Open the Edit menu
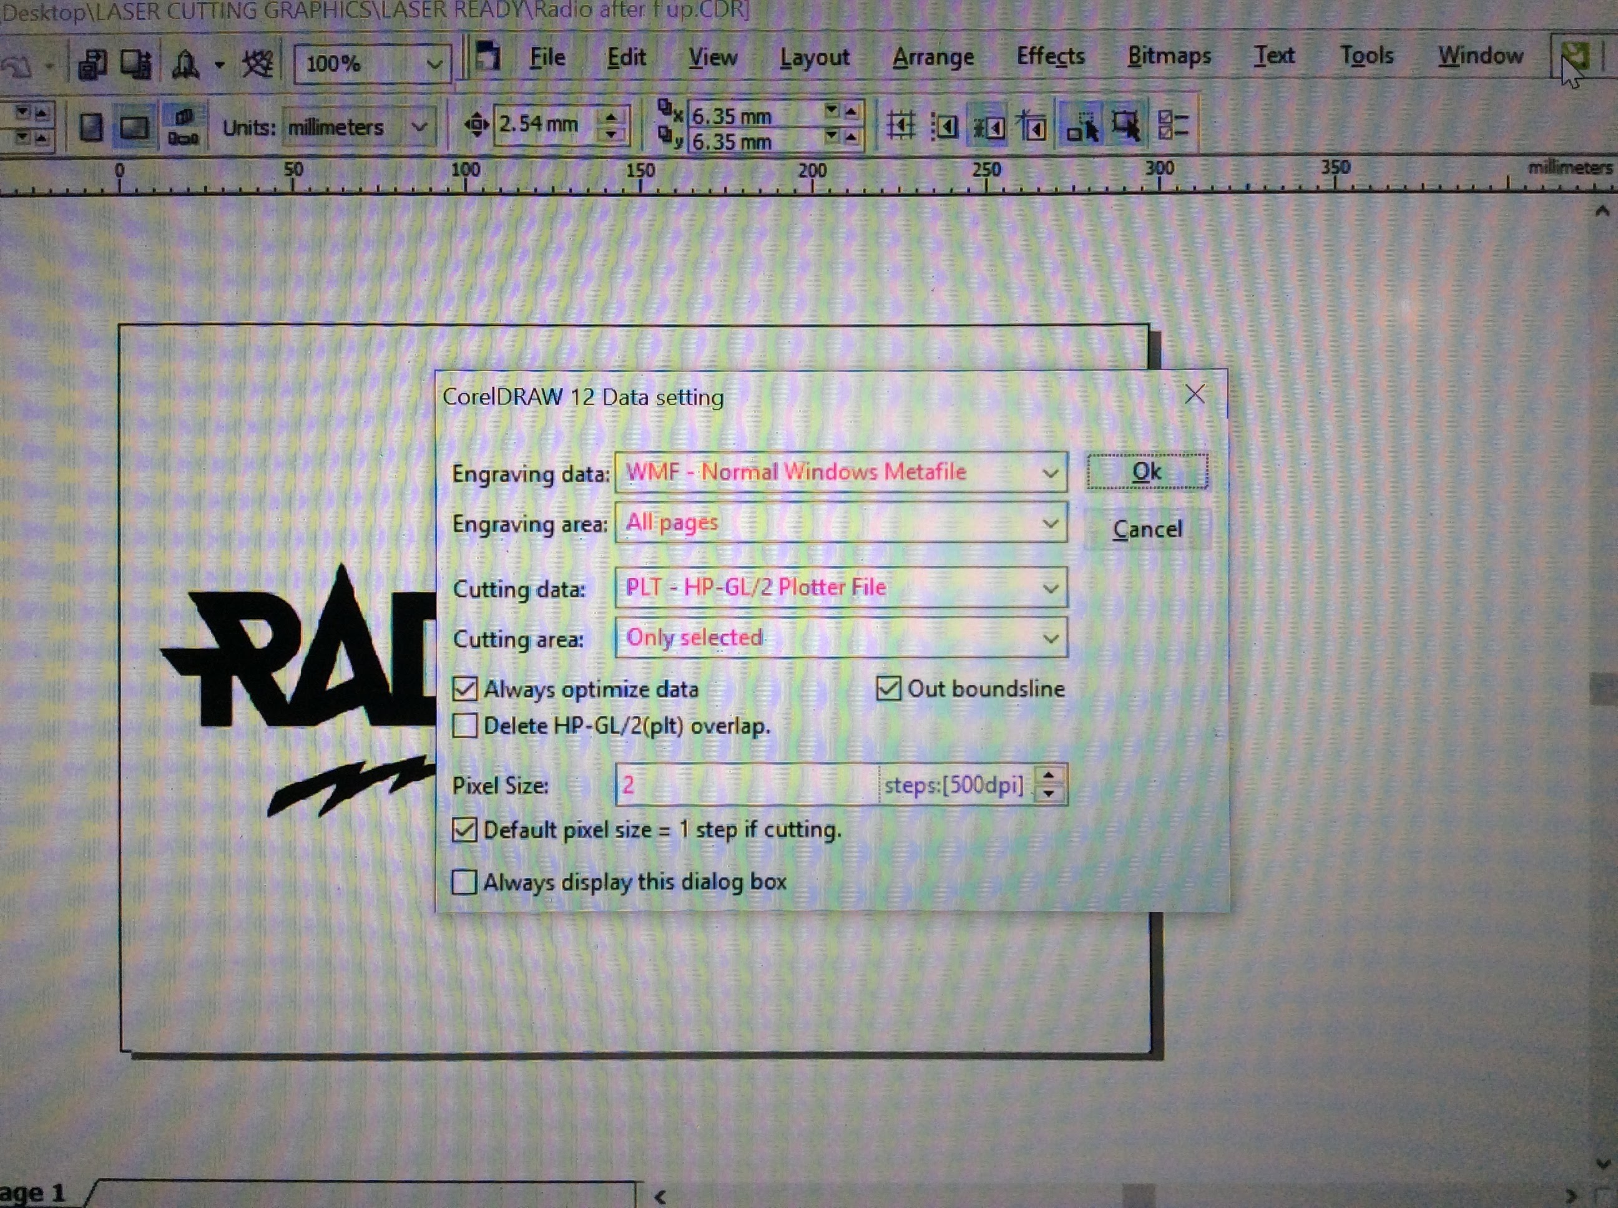1618x1208 pixels. [x=626, y=57]
